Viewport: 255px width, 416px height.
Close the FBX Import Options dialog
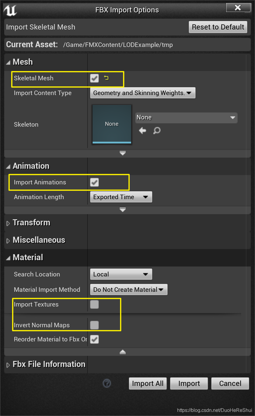coord(238,8)
